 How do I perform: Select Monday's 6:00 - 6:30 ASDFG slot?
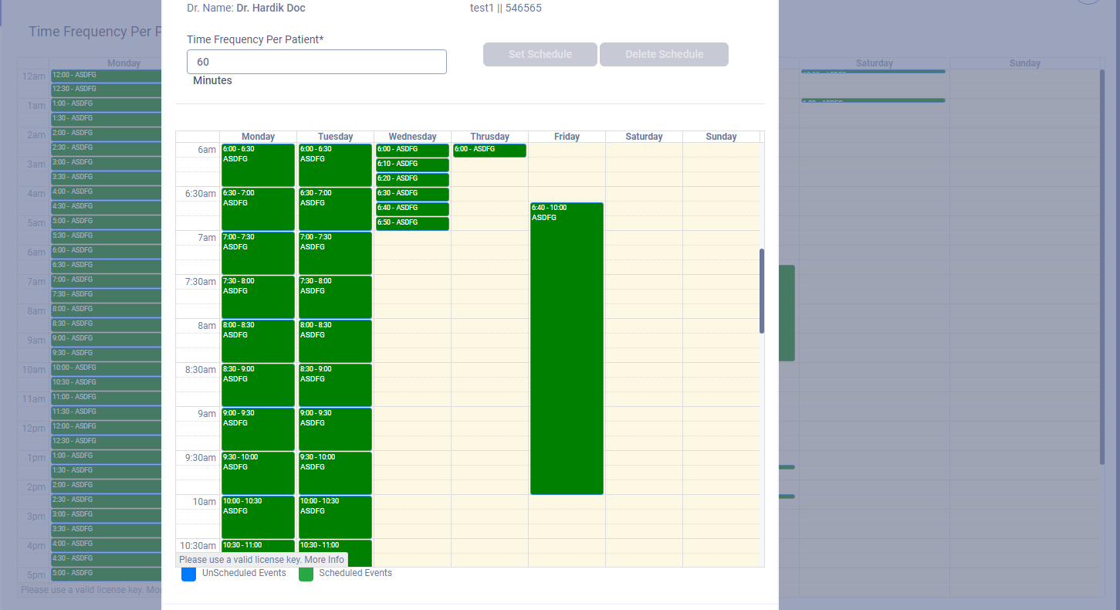pyautogui.click(x=258, y=164)
